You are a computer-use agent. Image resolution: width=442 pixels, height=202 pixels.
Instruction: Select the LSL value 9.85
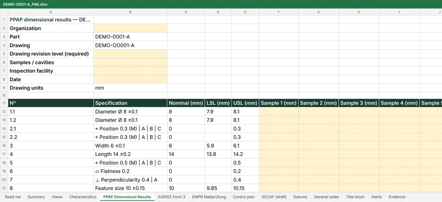point(218,188)
